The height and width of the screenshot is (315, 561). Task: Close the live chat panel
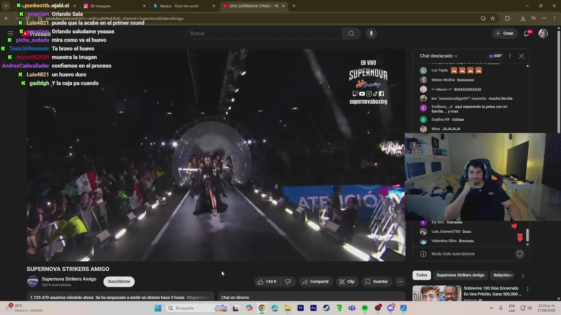pyautogui.click(x=521, y=56)
